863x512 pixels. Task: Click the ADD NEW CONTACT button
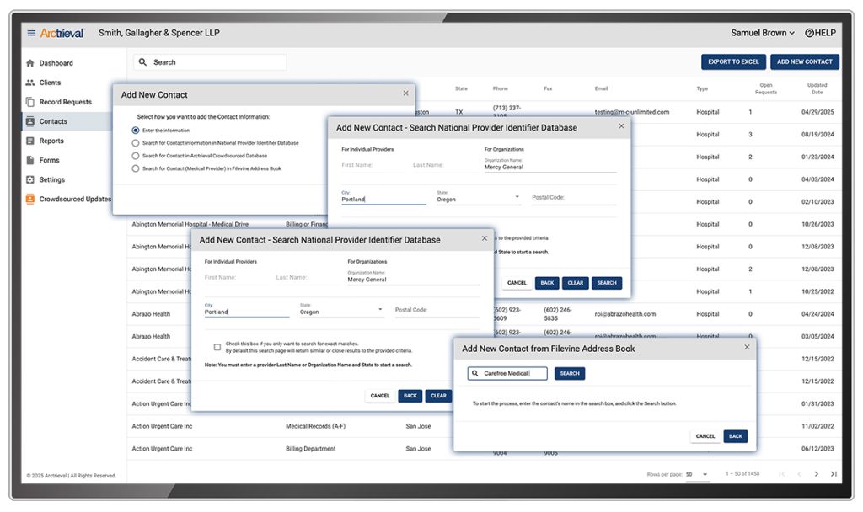[804, 61]
